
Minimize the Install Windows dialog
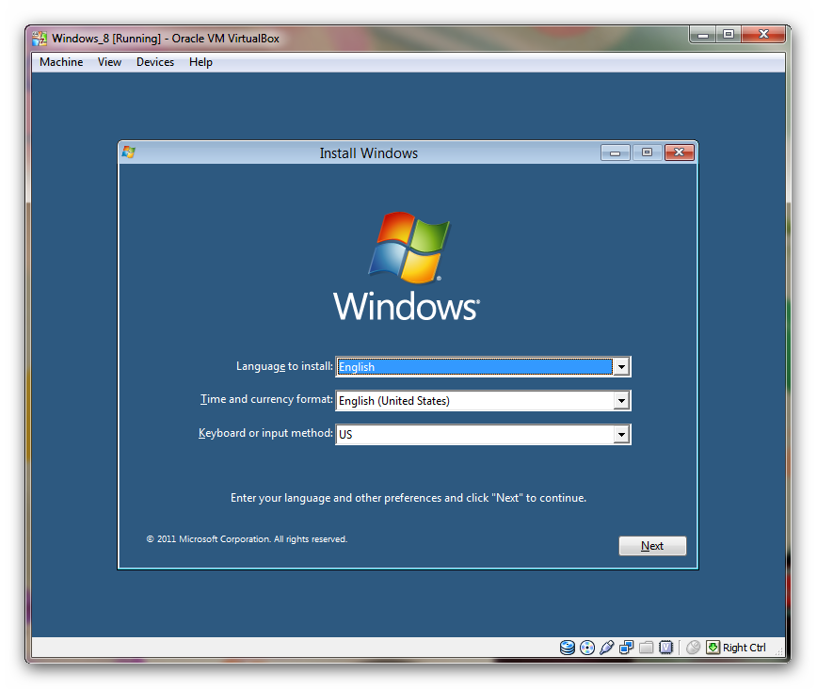click(616, 152)
